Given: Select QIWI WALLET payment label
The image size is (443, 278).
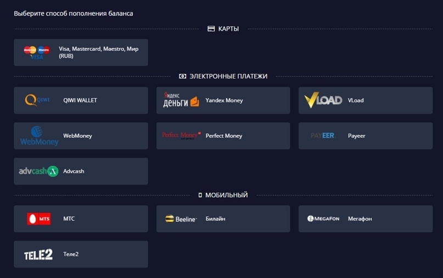Looking at the screenshot, I should click(x=80, y=101).
